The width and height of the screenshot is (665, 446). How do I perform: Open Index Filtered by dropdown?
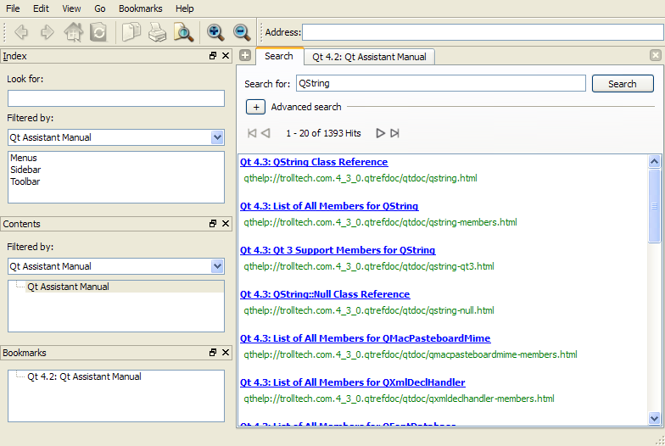tap(217, 137)
